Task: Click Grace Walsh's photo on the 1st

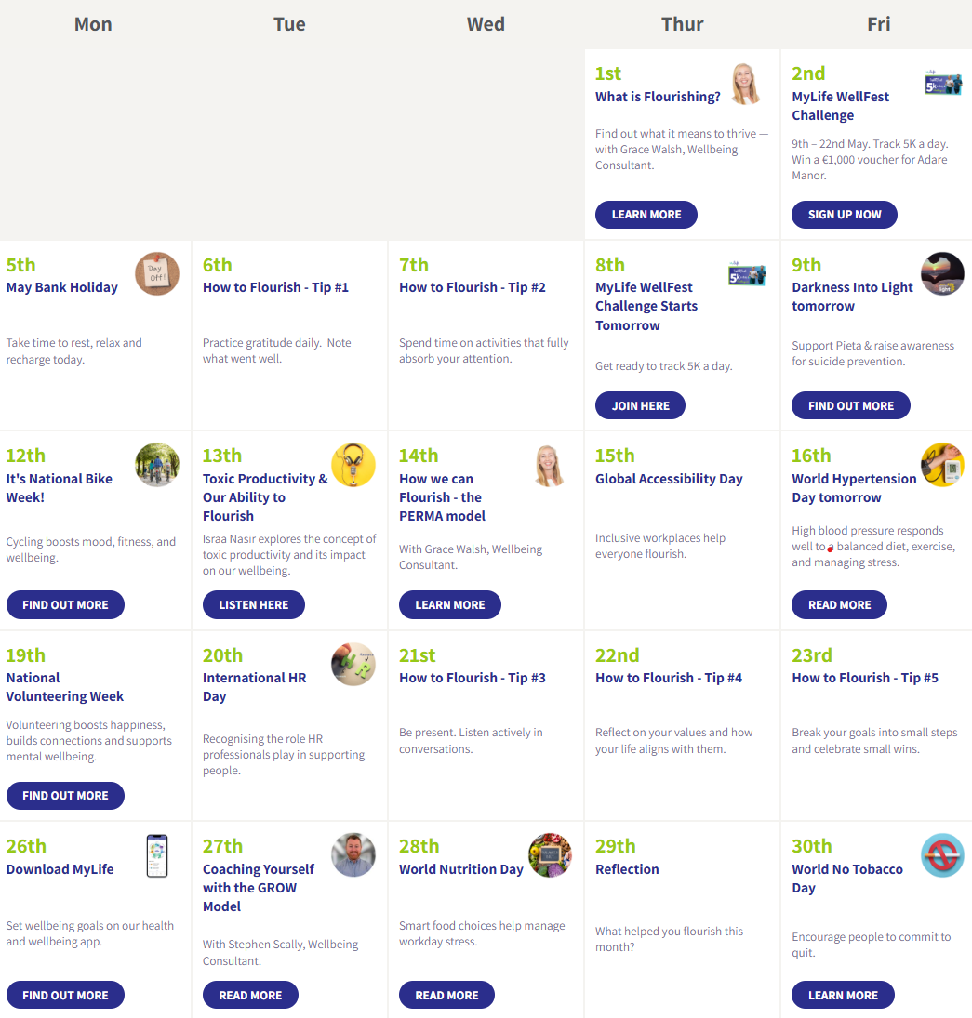Action: click(x=745, y=84)
